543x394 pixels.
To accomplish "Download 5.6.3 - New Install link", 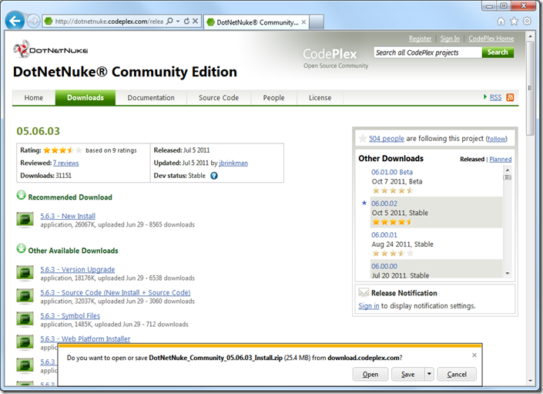I will [x=68, y=216].
